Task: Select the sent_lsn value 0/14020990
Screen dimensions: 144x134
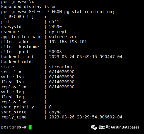Action: (x=62, y=72)
